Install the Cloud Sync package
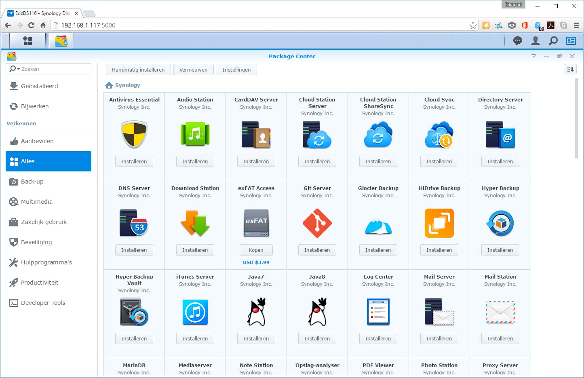 439,161
